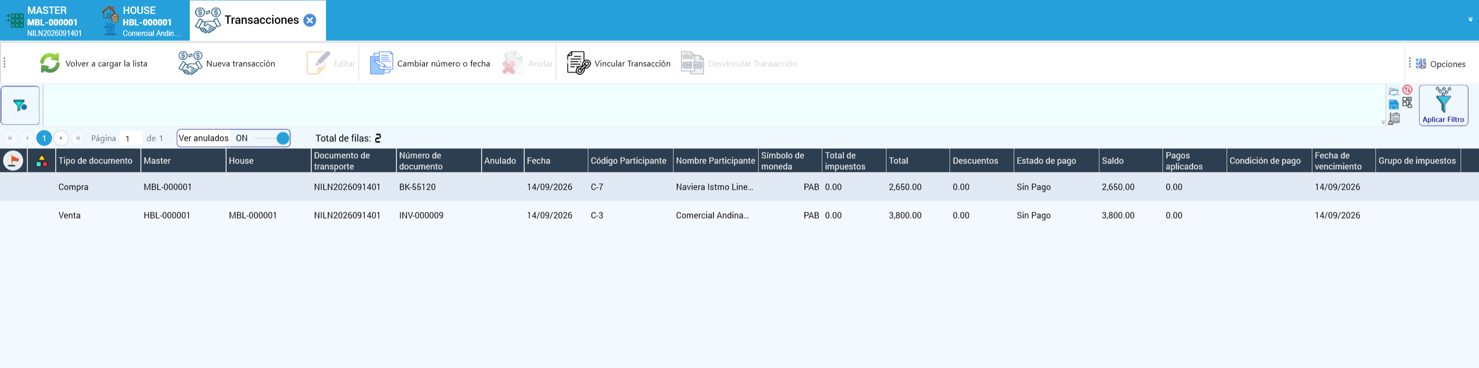Click the green reload list icon
This screenshot has height=368, width=1479.
(x=50, y=63)
